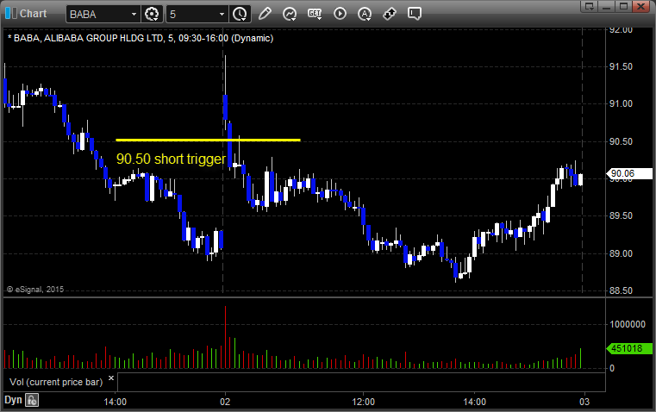656x412 pixels.
Task: Click the linking arrows icon
Action: click(x=390, y=14)
